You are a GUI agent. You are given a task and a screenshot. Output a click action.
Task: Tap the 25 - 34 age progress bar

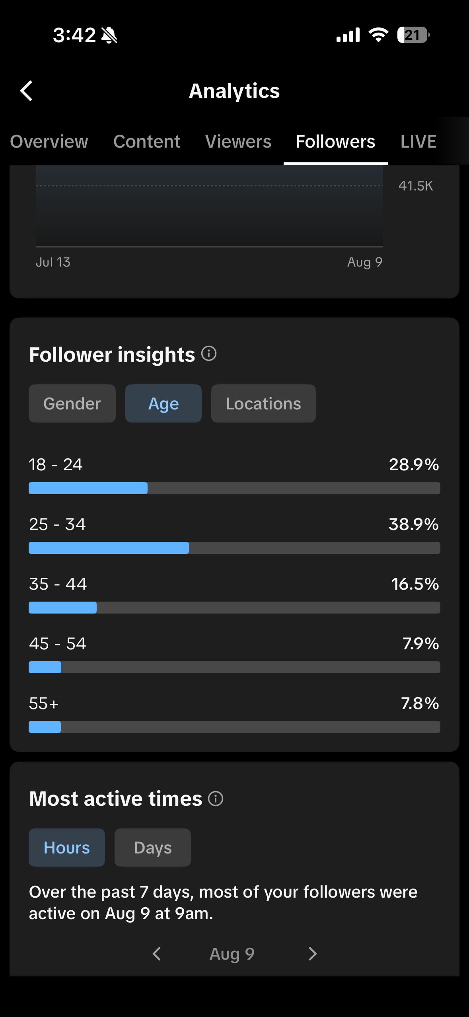coord(234,548)
